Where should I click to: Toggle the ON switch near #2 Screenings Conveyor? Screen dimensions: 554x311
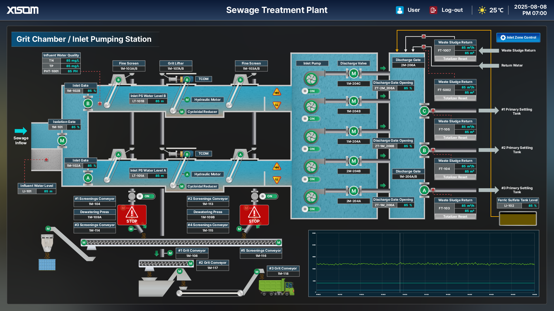point(269,196)
